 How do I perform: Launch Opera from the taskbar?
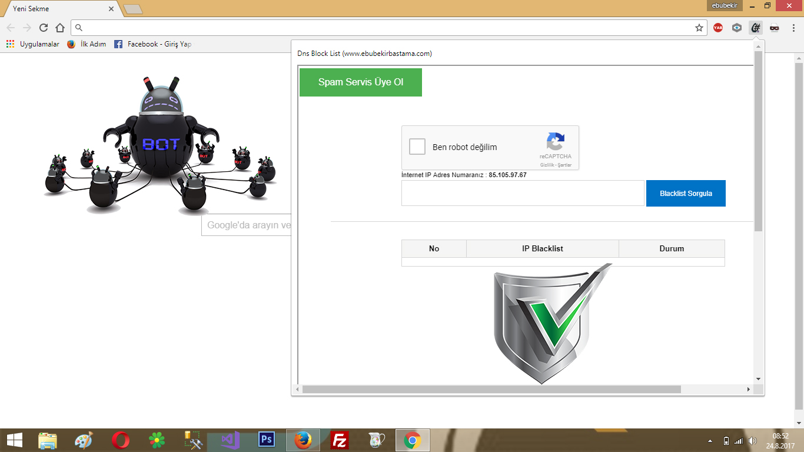click(x=121, y=440)
